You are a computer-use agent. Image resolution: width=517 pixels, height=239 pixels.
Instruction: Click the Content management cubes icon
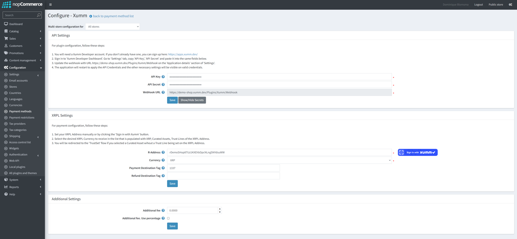pos(6,60)
